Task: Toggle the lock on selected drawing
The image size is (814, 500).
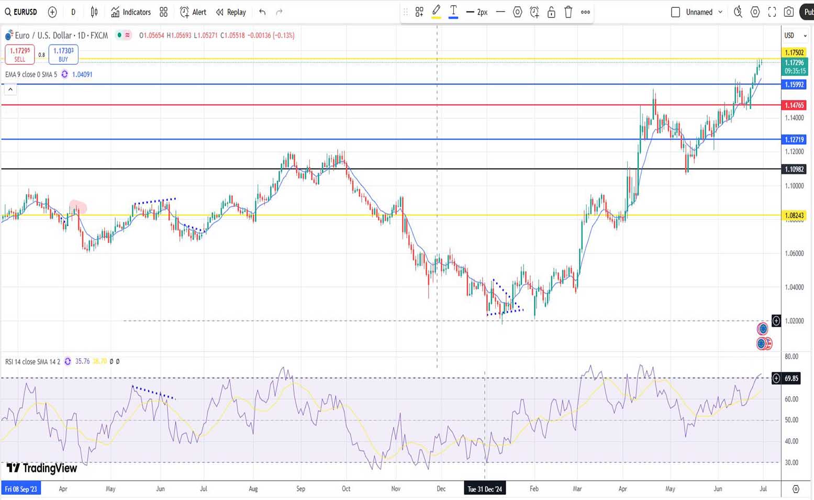Action: [x=551, y=12]
